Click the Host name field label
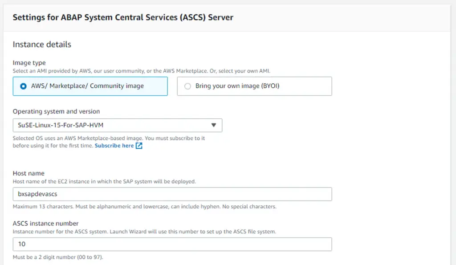Screen dimensions: 456x265 pos(28,173)
